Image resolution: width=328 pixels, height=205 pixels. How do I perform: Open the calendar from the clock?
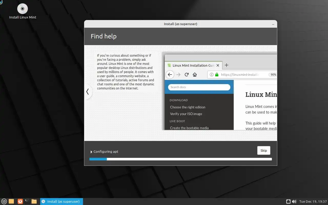[x=313, y=201]
